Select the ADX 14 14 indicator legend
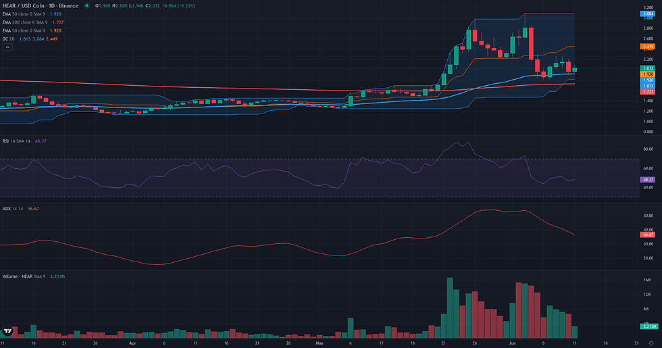The height and width of the screenshot is (348, 662). [21, 209]
